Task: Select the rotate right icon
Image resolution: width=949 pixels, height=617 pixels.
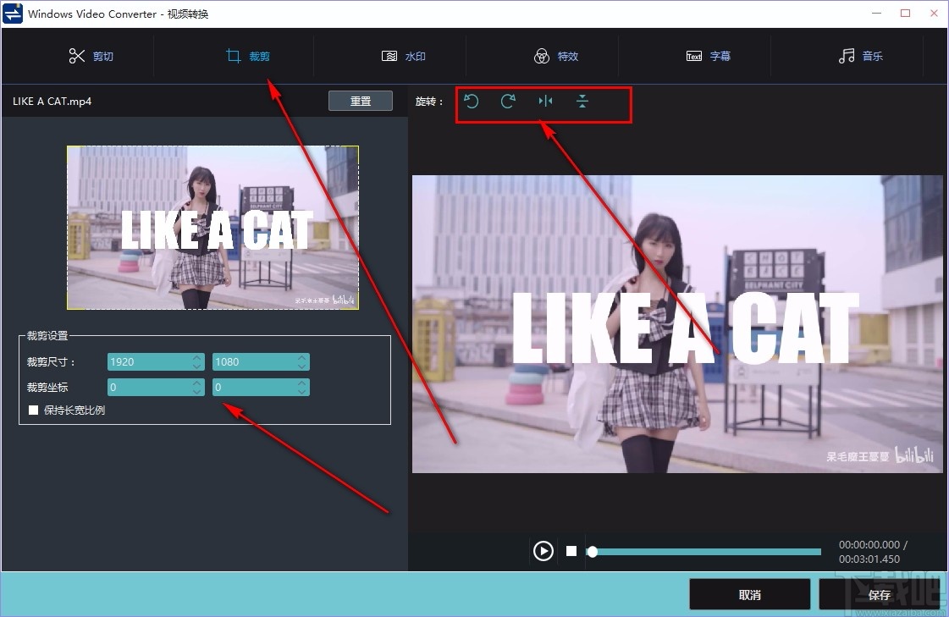Action: pyautogui.click(x=508, y=101)
